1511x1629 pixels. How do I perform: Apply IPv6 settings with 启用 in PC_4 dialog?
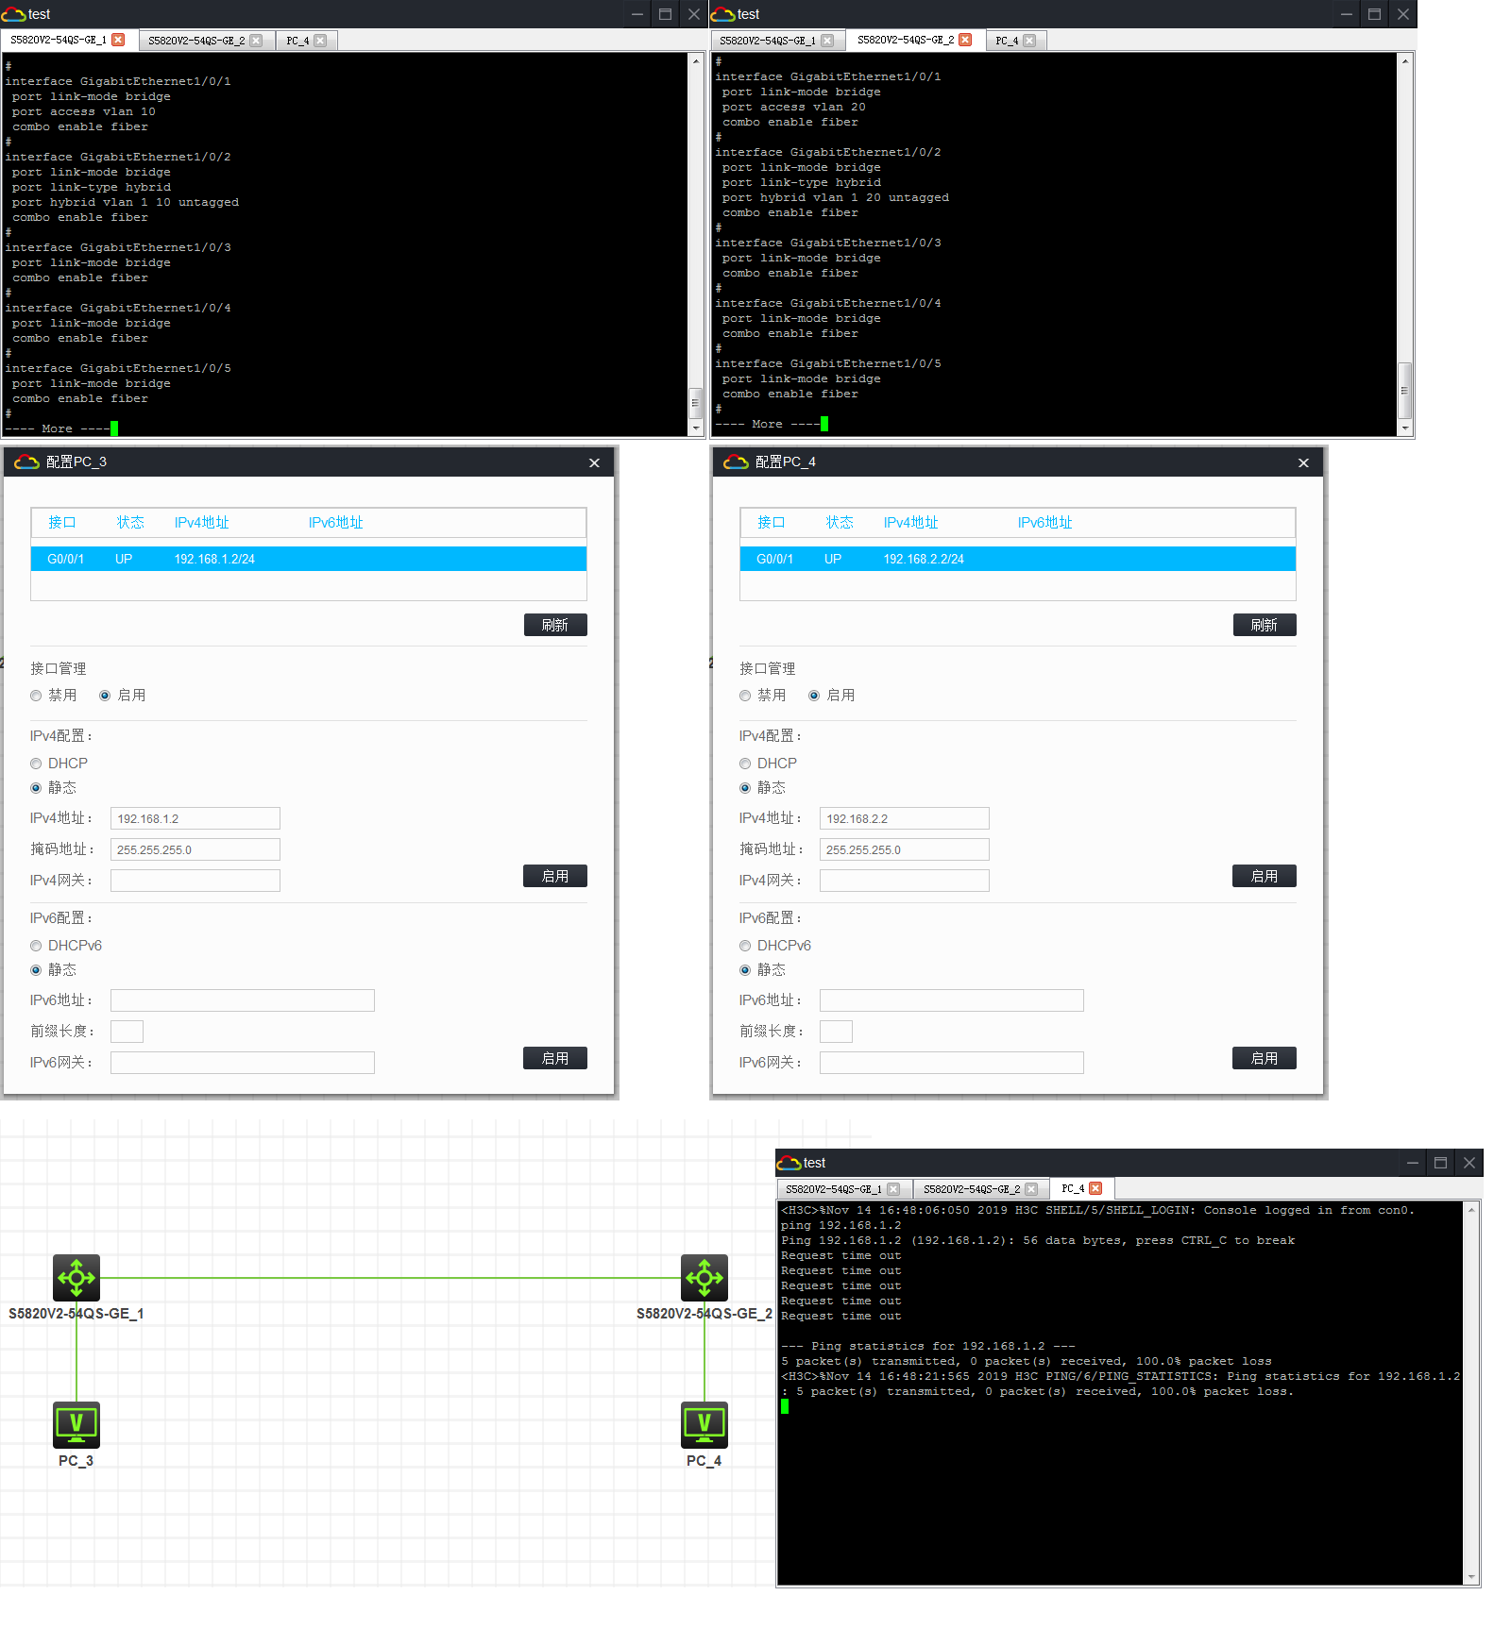coord(1265,1058)
